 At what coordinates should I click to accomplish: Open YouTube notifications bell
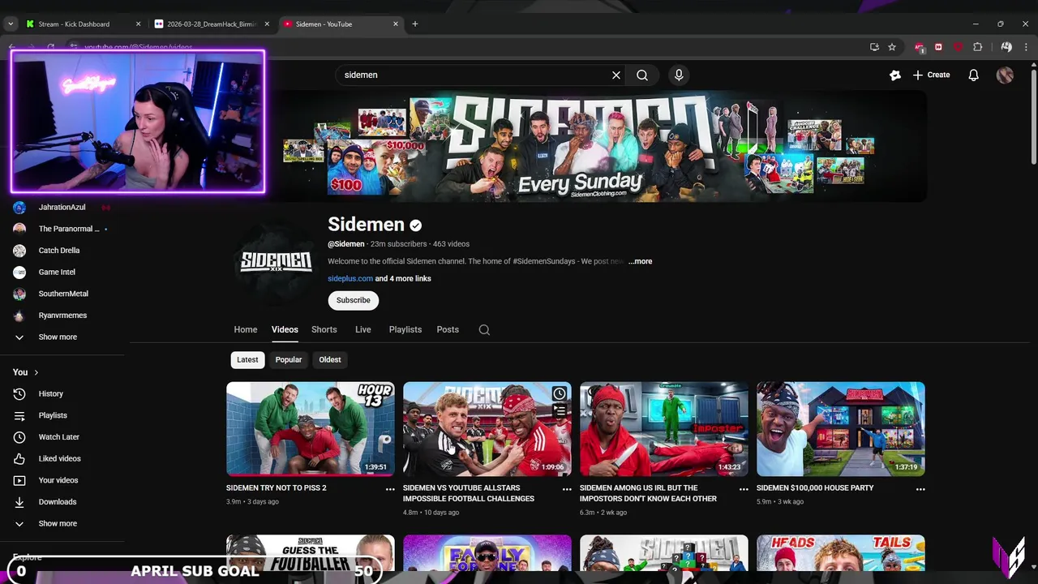point(973,75)
